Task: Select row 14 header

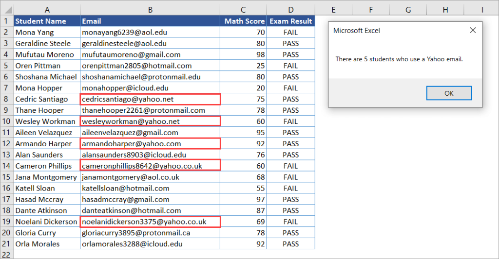Action: point(7,166)
